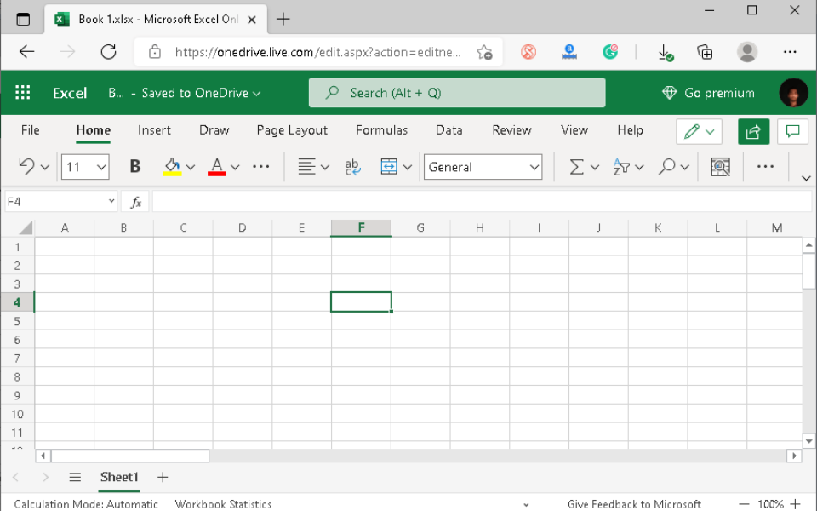This screenshot has height=511, width=817.
Task: Add page to favorites star icon
Action: pos(484,52)
